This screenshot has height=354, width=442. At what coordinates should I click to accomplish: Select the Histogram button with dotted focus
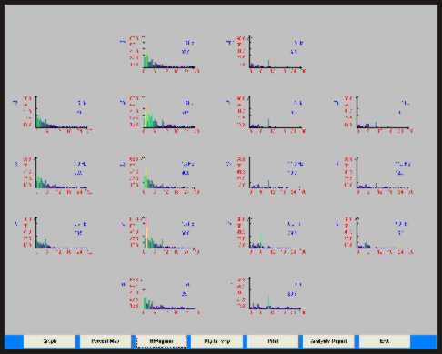pos(161,341)
